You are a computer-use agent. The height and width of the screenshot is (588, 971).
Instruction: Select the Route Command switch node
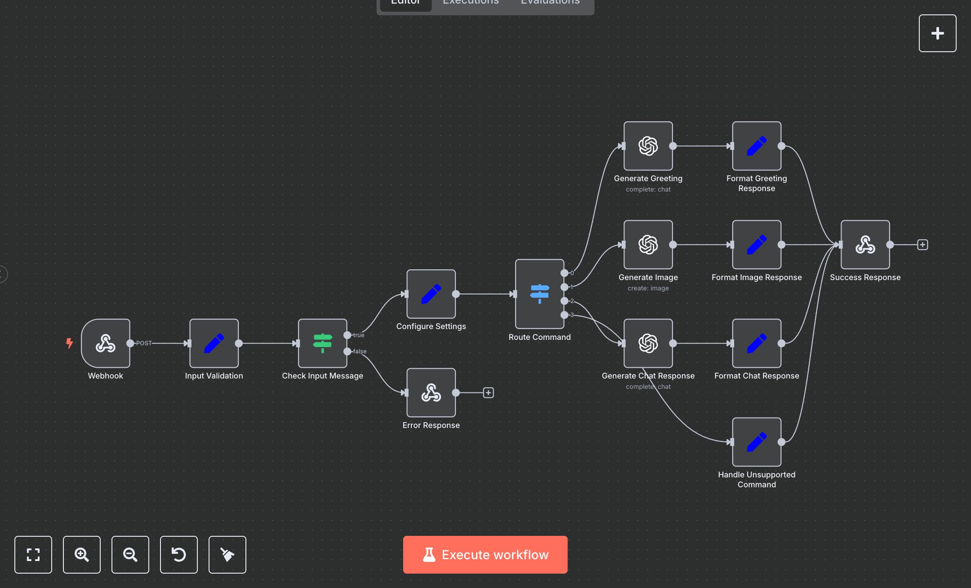click(x=539, y=294)
